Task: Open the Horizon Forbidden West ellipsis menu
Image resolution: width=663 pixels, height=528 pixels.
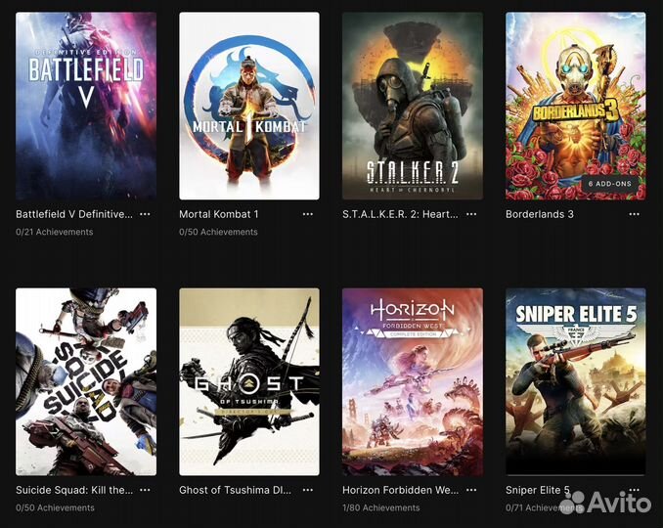Action: pyautogui.click(x=471, y=490)
